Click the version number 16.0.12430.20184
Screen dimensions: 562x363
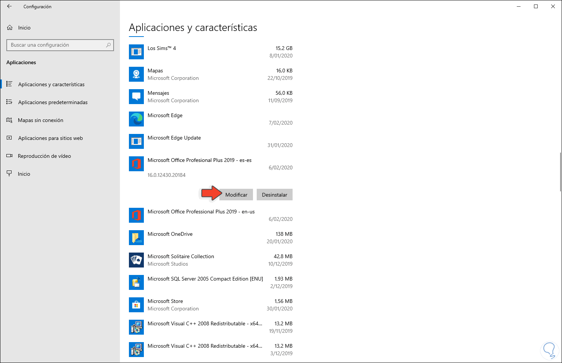tap(167, 175)
